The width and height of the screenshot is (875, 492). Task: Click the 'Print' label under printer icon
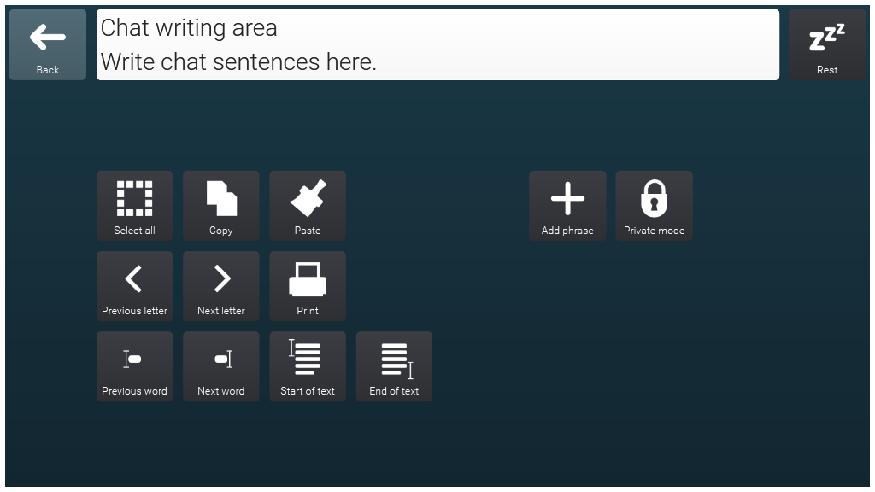coord(308,311)
